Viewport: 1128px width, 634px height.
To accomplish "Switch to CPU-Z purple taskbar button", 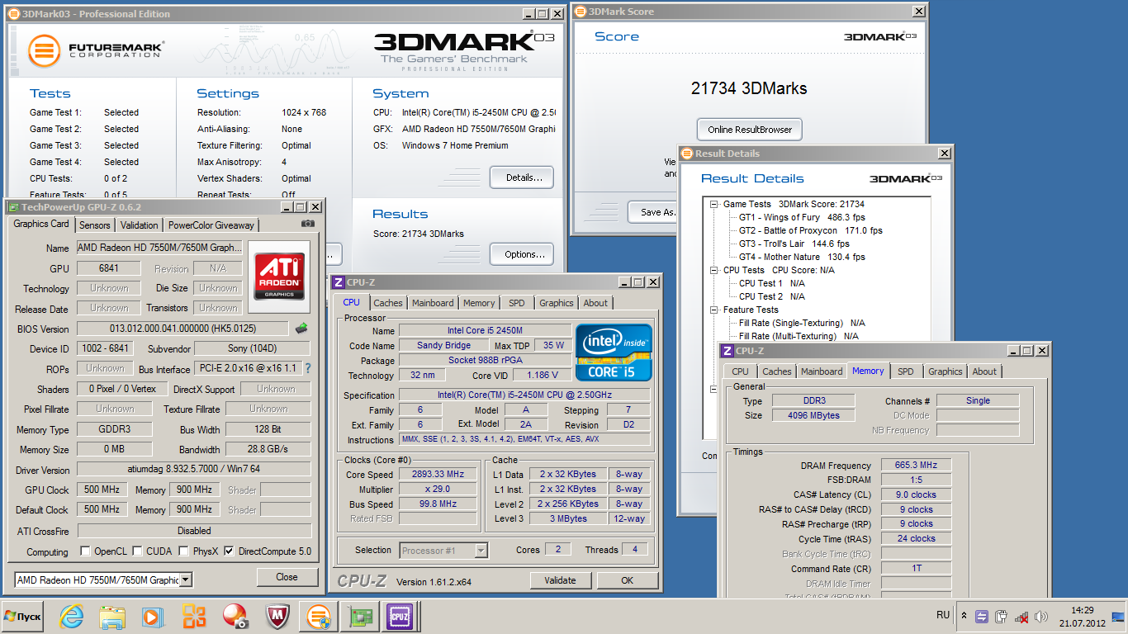I will point(400,616).
